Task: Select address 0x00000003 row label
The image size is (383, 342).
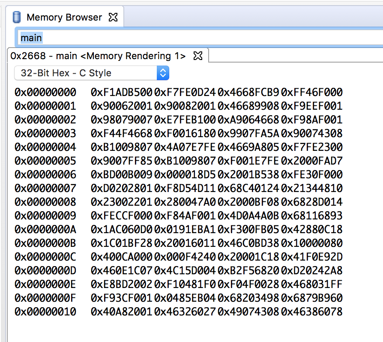Action: tap(45, 133)
